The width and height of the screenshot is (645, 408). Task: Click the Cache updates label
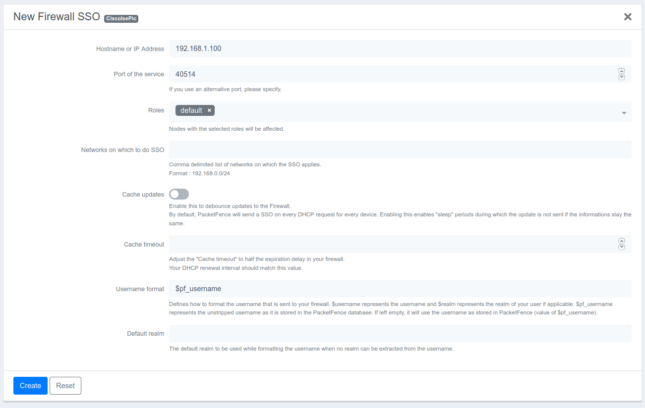coord(143,195)
